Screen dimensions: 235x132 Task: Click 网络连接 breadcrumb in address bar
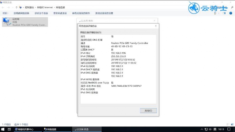[61, 7]
